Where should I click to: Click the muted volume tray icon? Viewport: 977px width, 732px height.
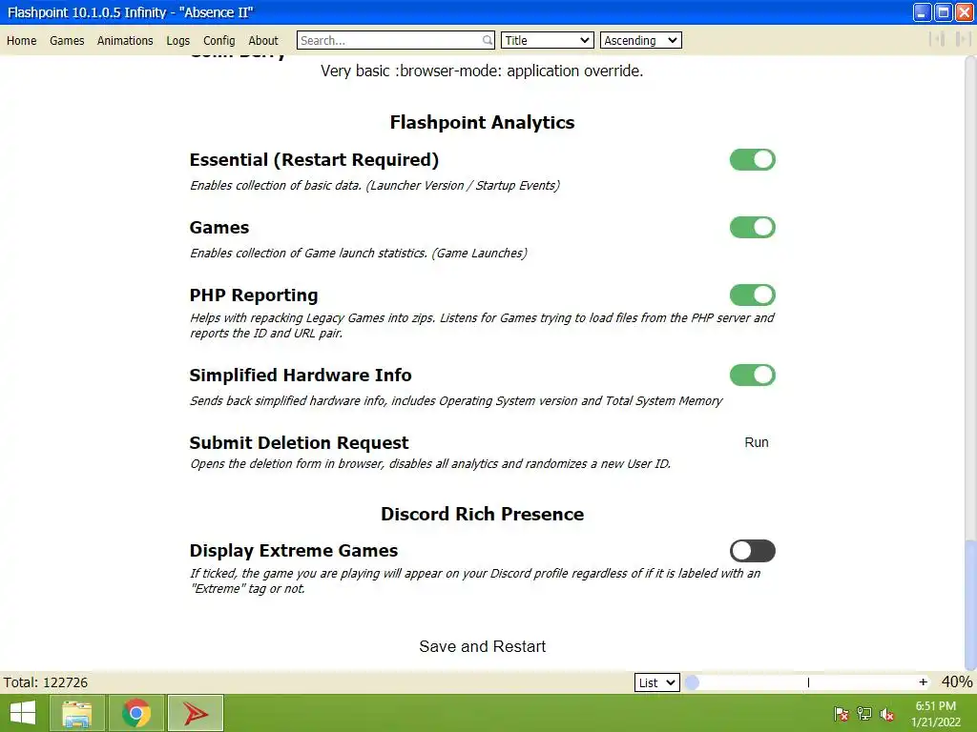(887, 714)
